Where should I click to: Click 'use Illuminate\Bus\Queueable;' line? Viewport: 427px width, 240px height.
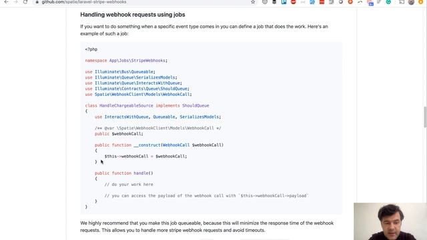[120, 72]
